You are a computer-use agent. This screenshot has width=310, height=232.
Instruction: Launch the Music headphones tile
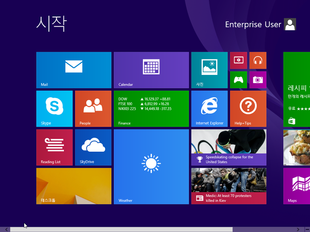(258, 60)
